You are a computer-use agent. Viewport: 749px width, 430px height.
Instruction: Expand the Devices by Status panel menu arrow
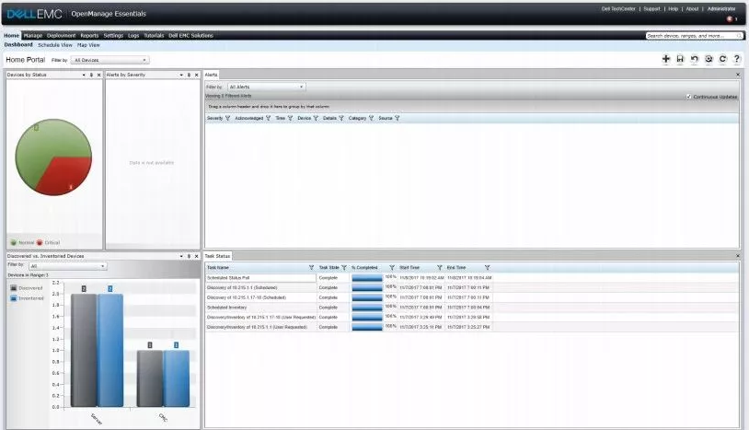coord(84,75)
